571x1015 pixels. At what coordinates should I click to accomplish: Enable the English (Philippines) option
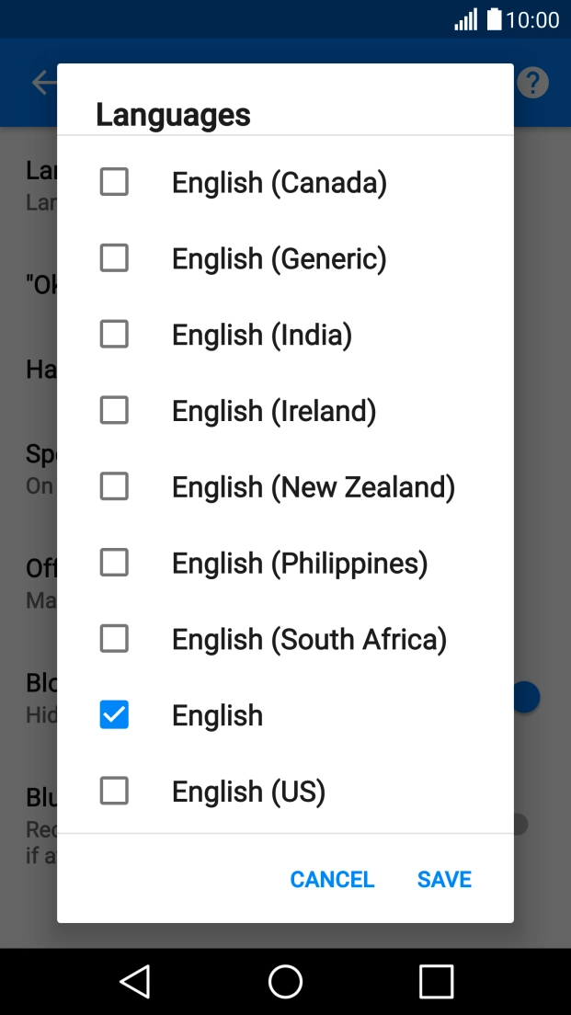click(x=114, y=562)
